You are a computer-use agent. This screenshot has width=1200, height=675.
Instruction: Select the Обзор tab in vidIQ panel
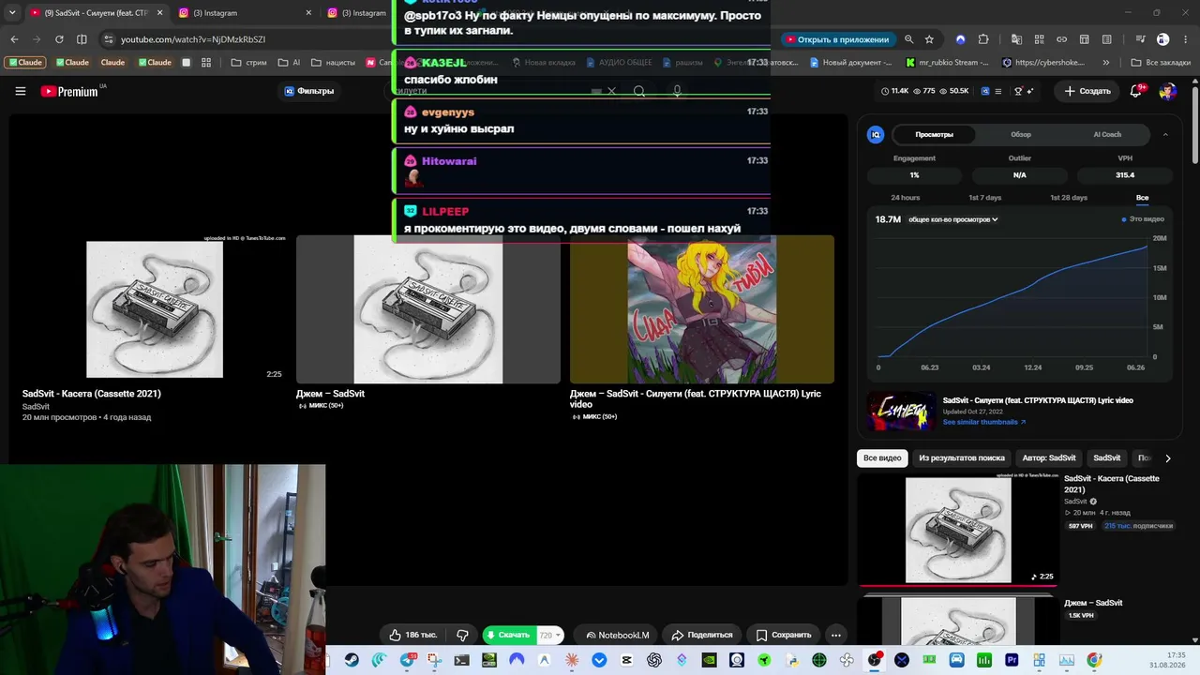click(1021, 134)
